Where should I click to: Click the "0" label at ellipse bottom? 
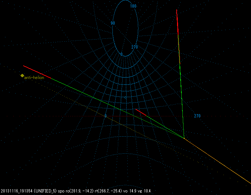click(122, 54)
